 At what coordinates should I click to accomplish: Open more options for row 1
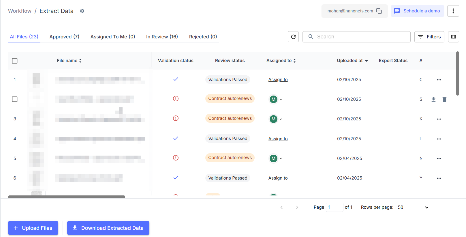(439, 80)
